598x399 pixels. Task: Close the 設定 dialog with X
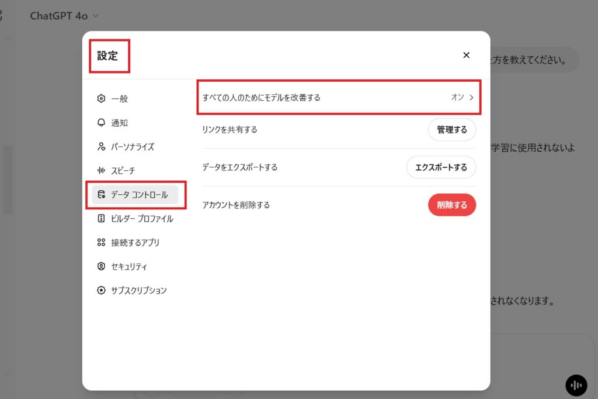[466, 55]
